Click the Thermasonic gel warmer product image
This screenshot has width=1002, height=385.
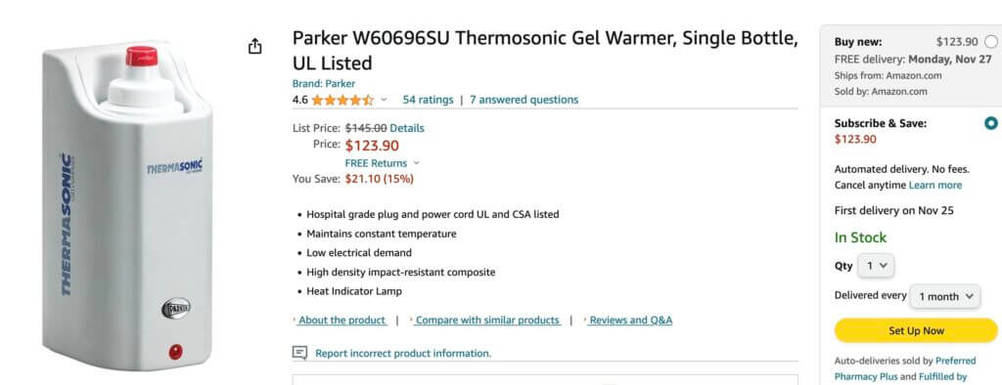[x=128, y=207]
